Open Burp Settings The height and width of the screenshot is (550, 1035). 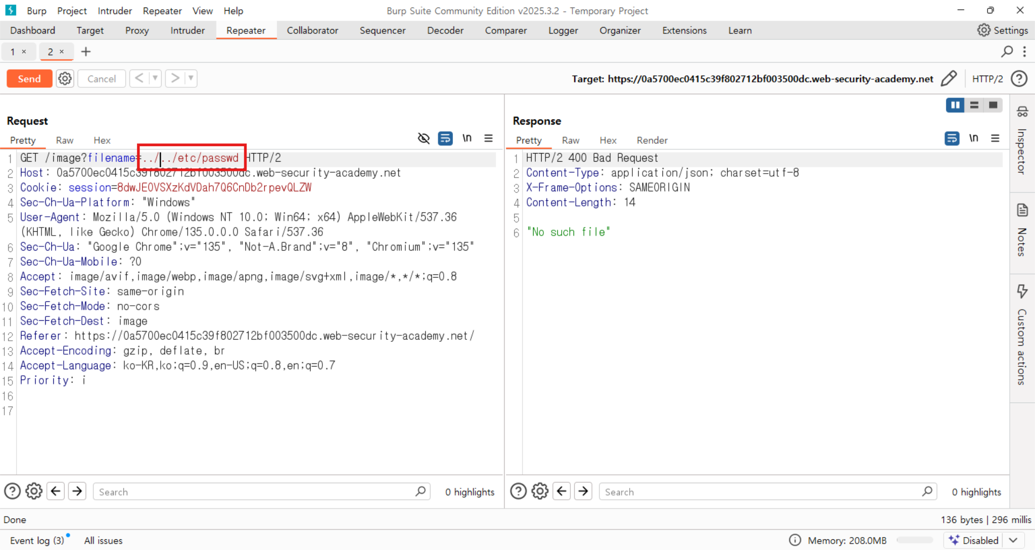[x=1003, y=30]
